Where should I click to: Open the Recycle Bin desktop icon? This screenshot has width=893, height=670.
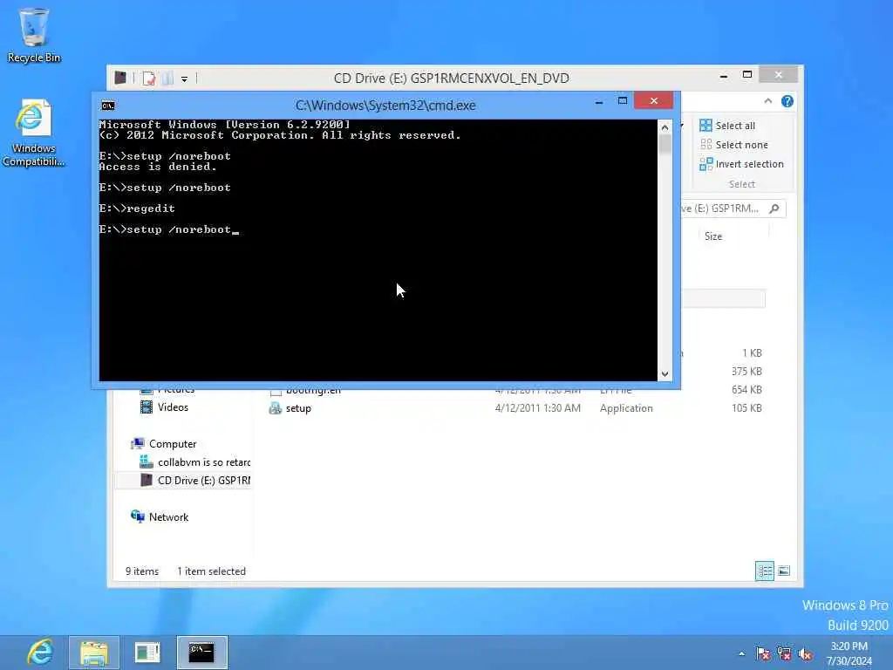34,35
